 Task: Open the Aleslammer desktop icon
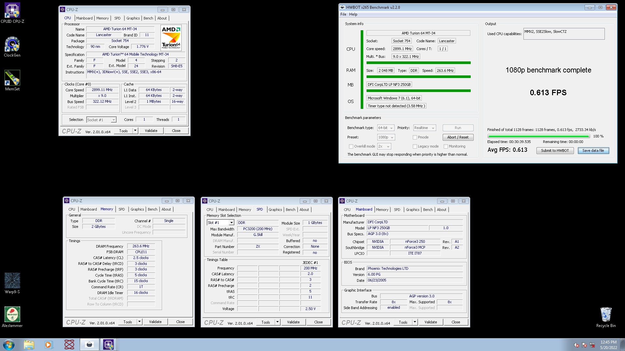tap(12, 317)
